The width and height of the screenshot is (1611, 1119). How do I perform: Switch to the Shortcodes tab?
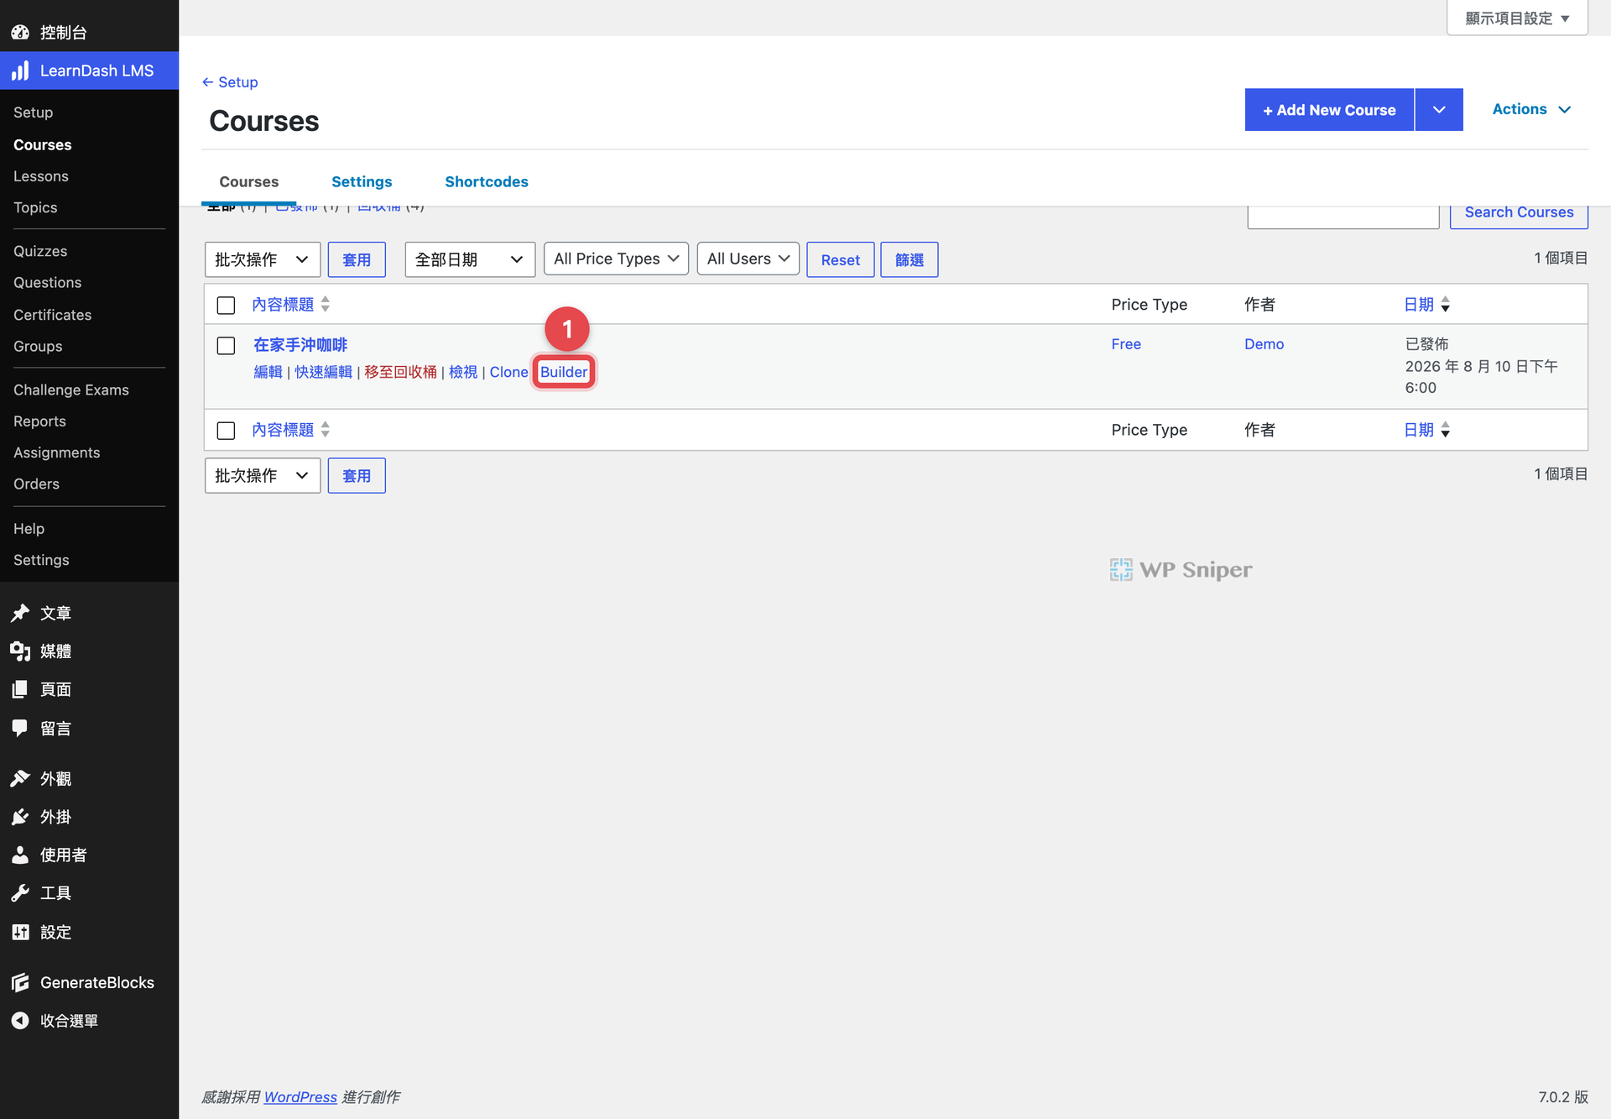(487, 181)
